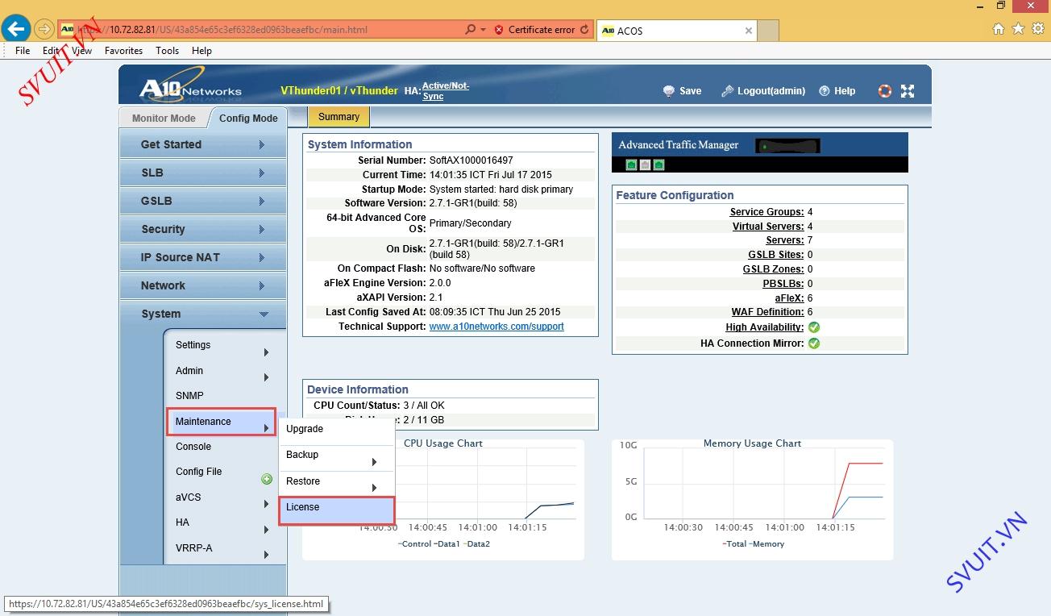Screen dimensions: 1051x616
Task: Expand the GSLB sidebar section
Action: (203, 201)
